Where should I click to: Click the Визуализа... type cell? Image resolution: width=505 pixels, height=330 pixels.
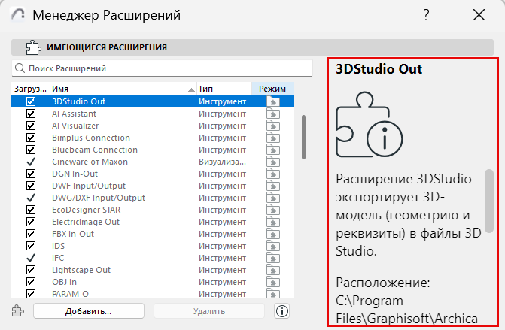pyautogui.click(x=222, y=162)
